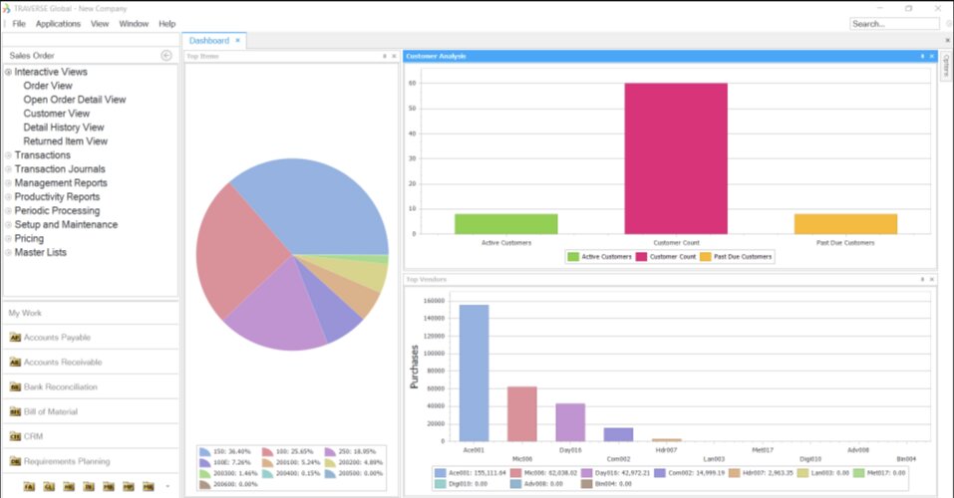Open Open Order Detail View
This screenshot has width=954, height=498.
tap(75, 100)
